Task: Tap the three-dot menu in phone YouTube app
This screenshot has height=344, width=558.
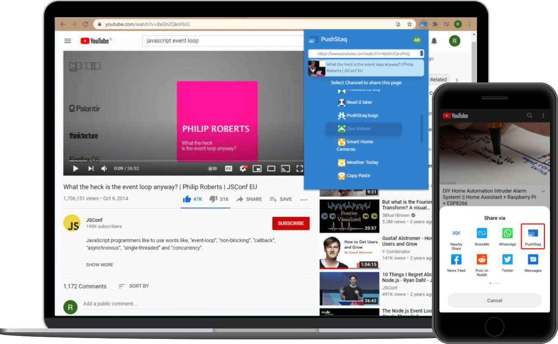Action: 543,116
